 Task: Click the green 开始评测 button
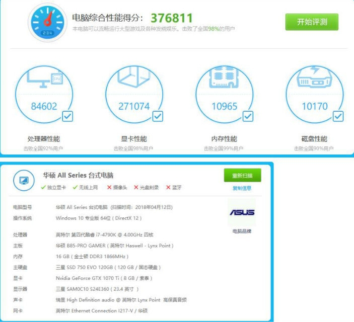coord(312,22)
